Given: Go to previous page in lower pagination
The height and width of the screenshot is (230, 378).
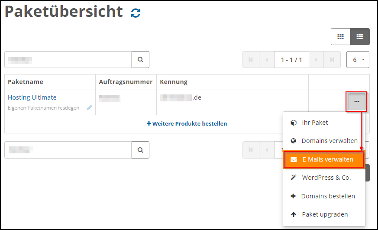Looking at the screenshot, I should tap(267, 150).
